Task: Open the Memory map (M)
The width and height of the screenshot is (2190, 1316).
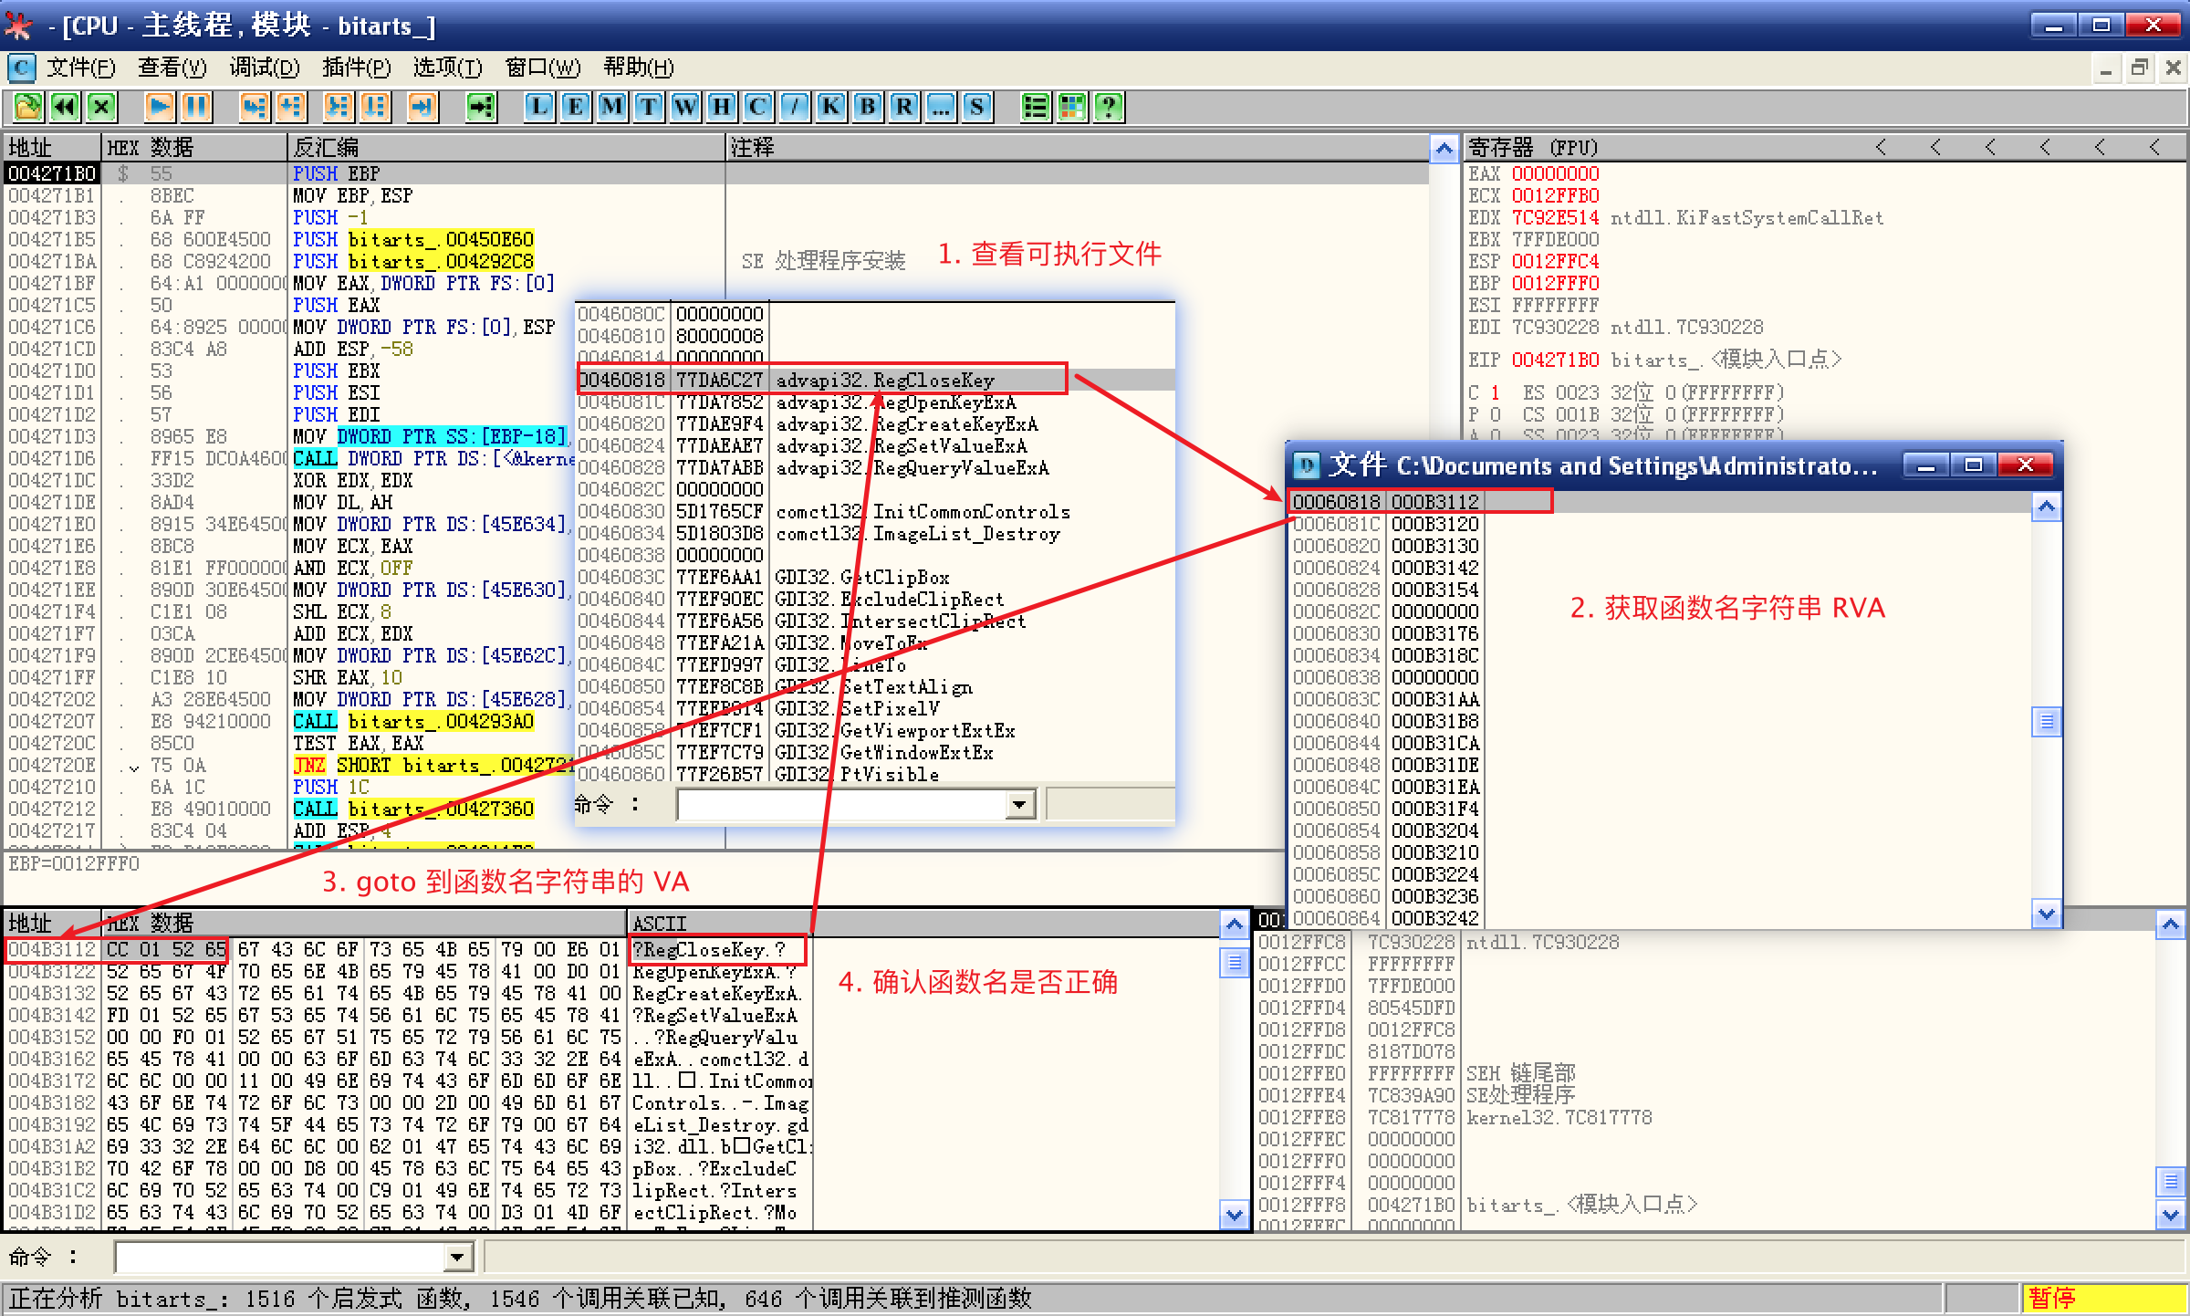Action: [610, 107]
